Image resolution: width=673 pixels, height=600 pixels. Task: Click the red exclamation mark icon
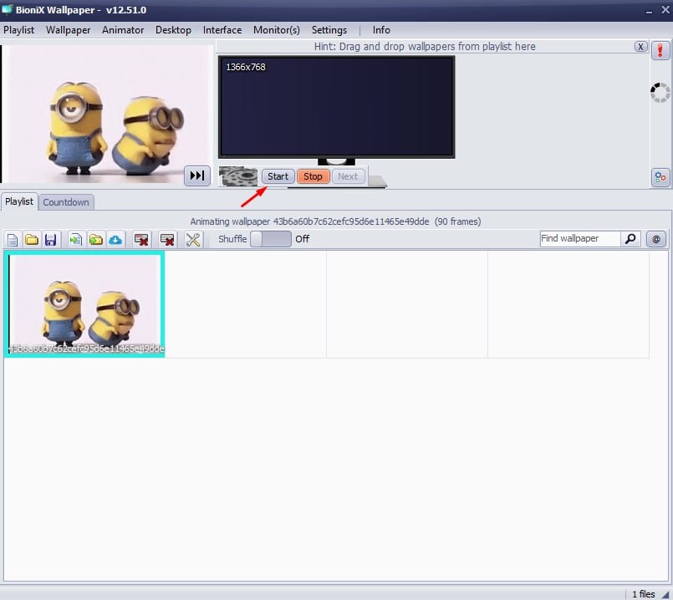tap(660, 51)
